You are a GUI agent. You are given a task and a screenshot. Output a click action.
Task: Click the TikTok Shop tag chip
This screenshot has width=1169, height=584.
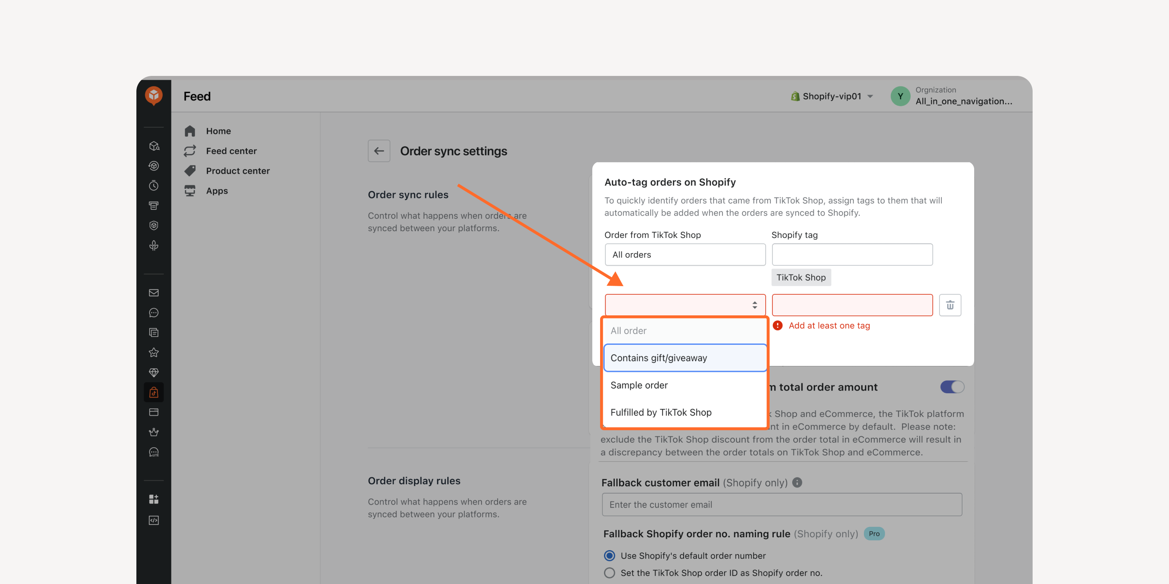click(x=801, y=277)
